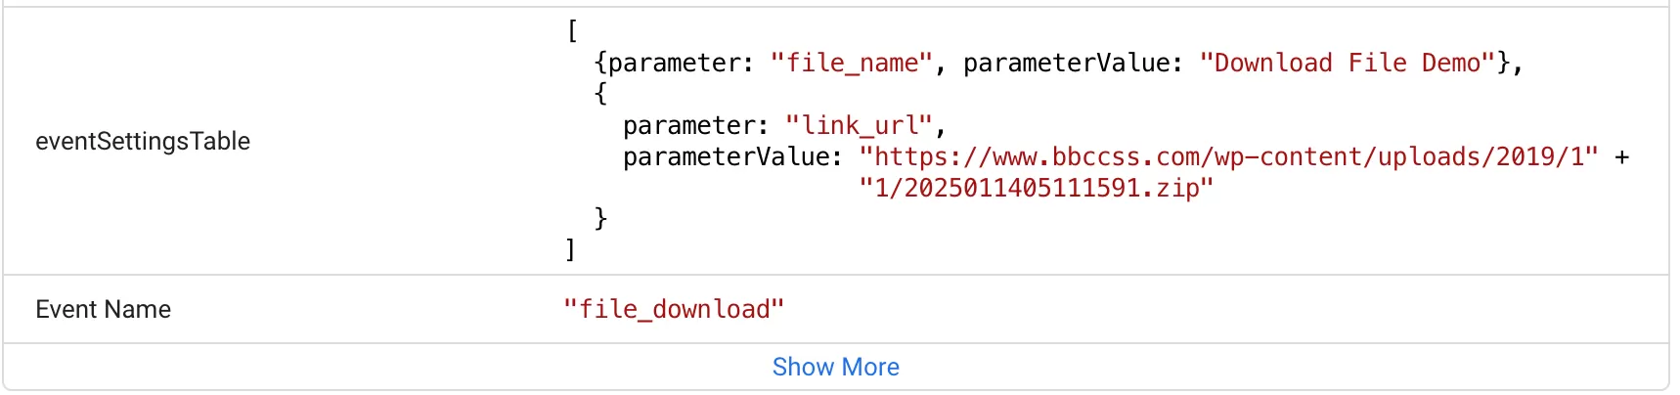Click the Show More link

[835, 367]
